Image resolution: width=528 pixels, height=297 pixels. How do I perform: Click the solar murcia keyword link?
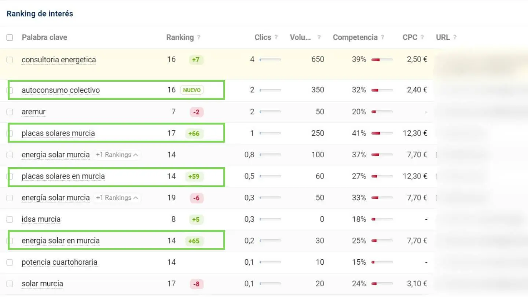point(43,283)
